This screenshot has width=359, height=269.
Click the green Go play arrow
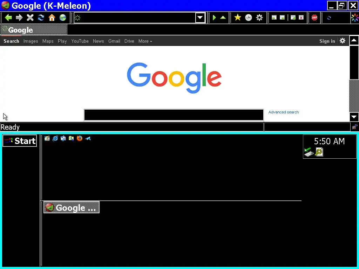coord(214,18)
